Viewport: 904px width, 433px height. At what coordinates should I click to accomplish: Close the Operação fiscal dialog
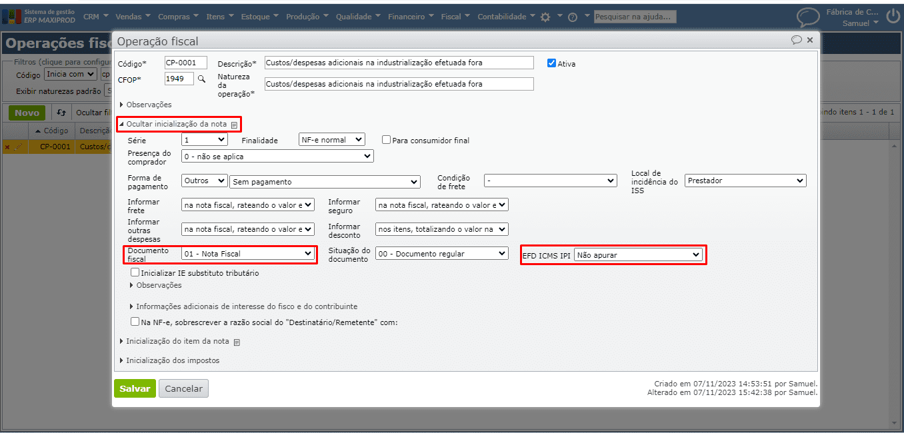pos(810,40)
